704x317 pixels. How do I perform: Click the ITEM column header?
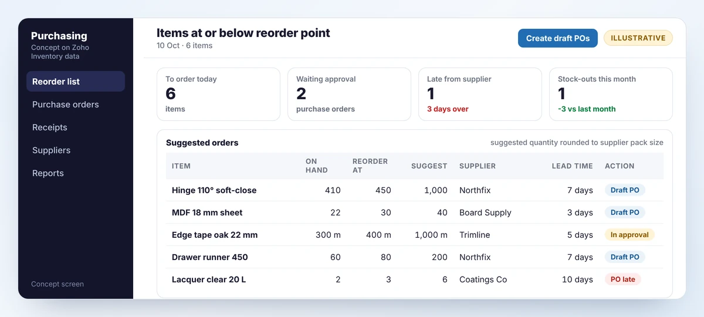click(181, 166)
